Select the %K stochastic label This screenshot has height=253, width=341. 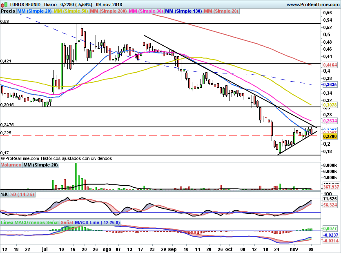(4, 194)
